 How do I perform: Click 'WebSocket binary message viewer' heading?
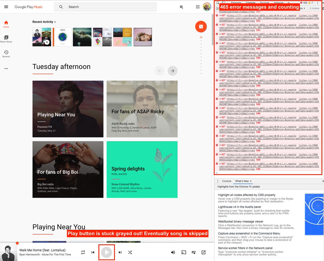[x=241, y=222]
